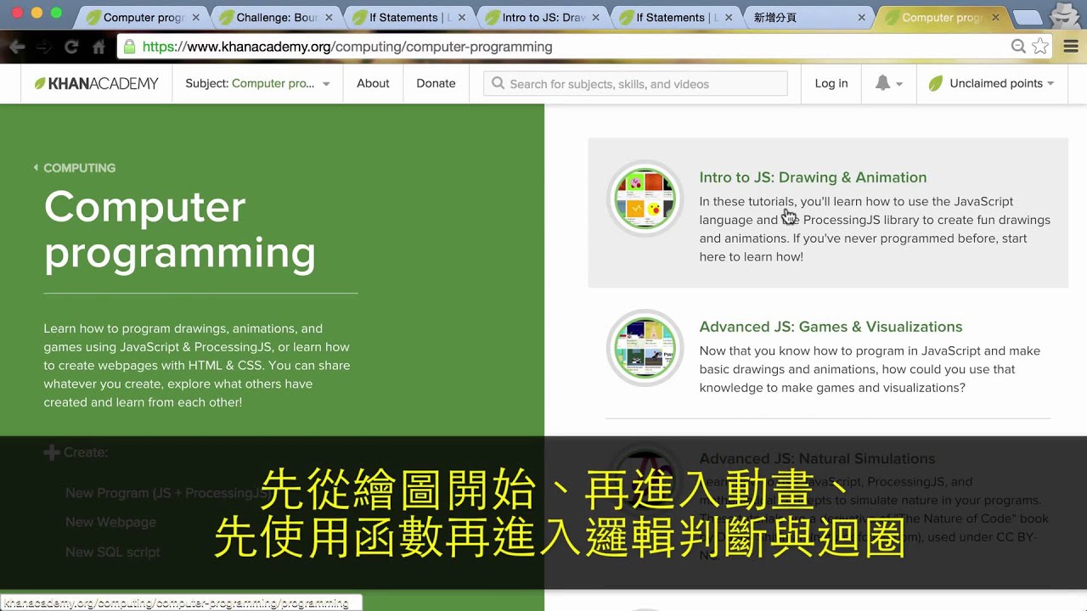The width and height of the screenshot is (1087, 611).
Task: Open Chrome hamburger menu
Action: (1071, 47)
